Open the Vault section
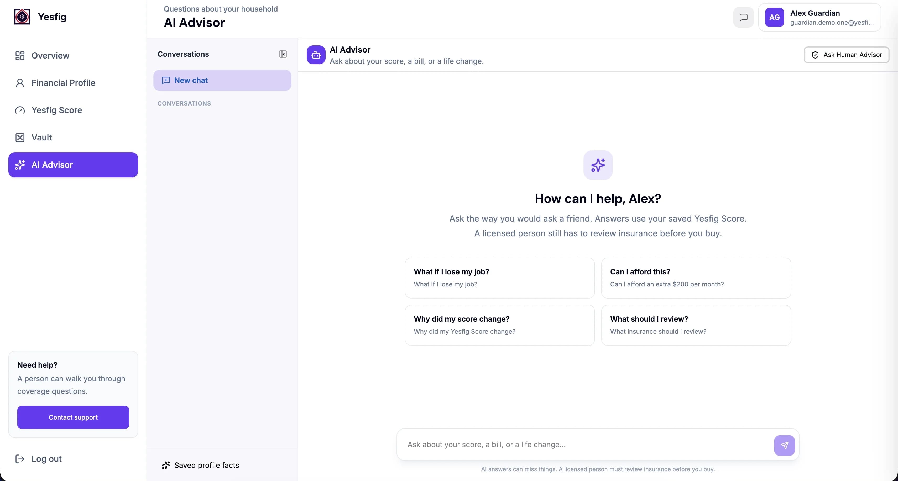Viewport: 898px width, 481px height. [73, 137]
